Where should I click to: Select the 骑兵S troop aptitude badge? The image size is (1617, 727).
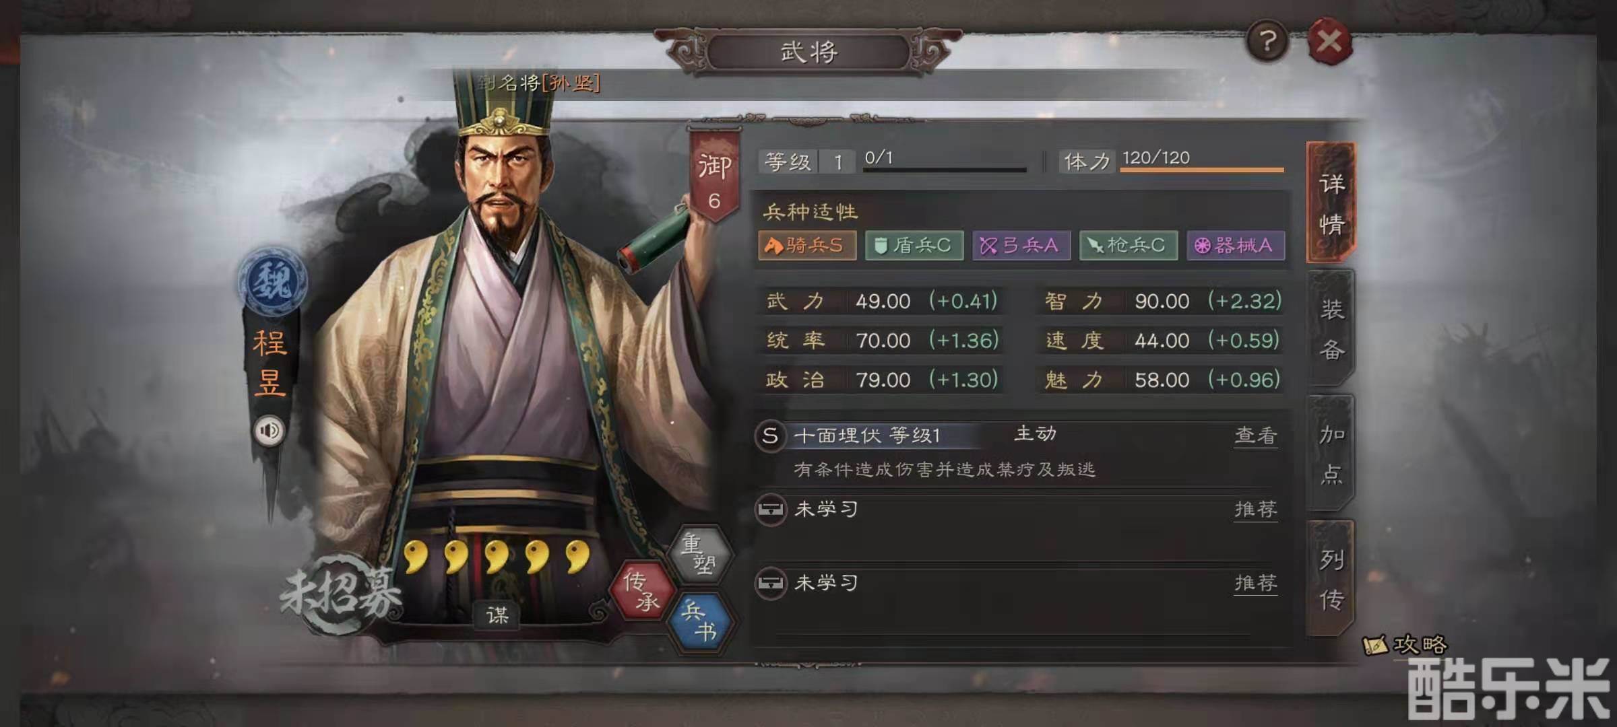807,246
